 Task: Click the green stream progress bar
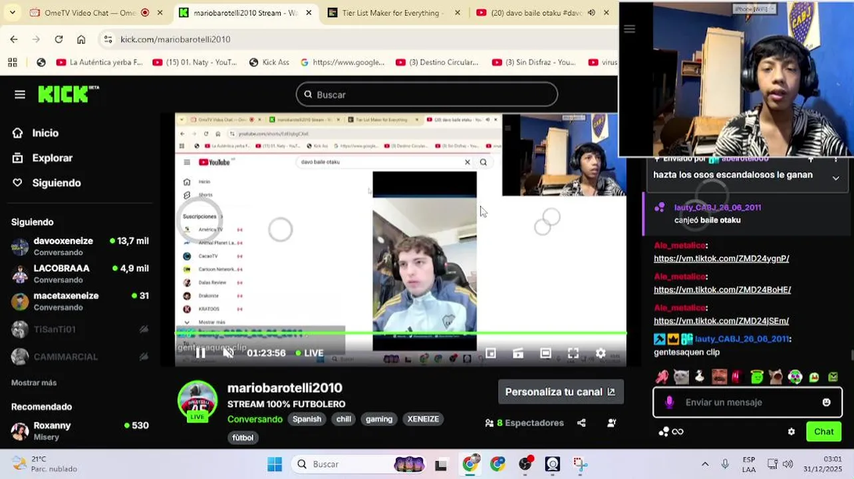tap(400, 333)
